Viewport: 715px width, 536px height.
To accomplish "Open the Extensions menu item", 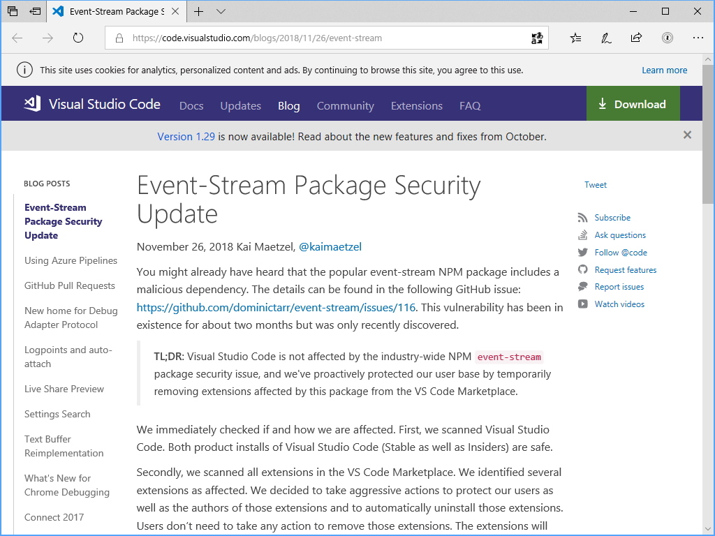I will (x=416, y=105).
